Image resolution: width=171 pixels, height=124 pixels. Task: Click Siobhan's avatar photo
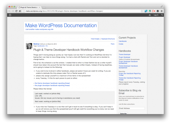[x=29, y=46]
